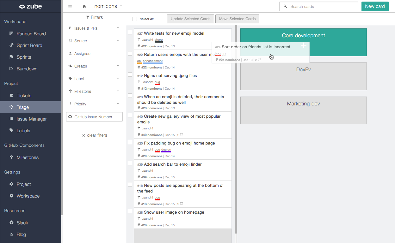
Task: Expand the Label filter dropdown
Action: pyautogui.click(x=94, y=79)
